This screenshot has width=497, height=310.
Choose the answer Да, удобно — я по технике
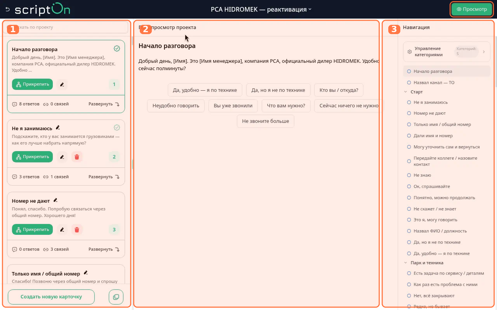[x=205, y=90]
